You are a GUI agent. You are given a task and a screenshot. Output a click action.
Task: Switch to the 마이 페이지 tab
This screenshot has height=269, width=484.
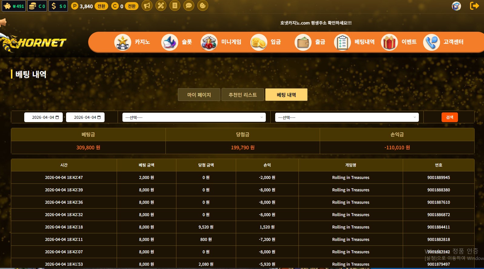click(199, 95)
